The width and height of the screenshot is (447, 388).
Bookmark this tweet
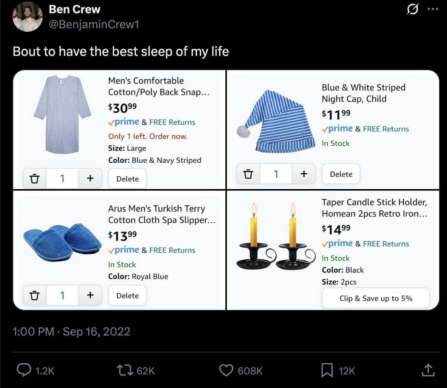[327, 370]
